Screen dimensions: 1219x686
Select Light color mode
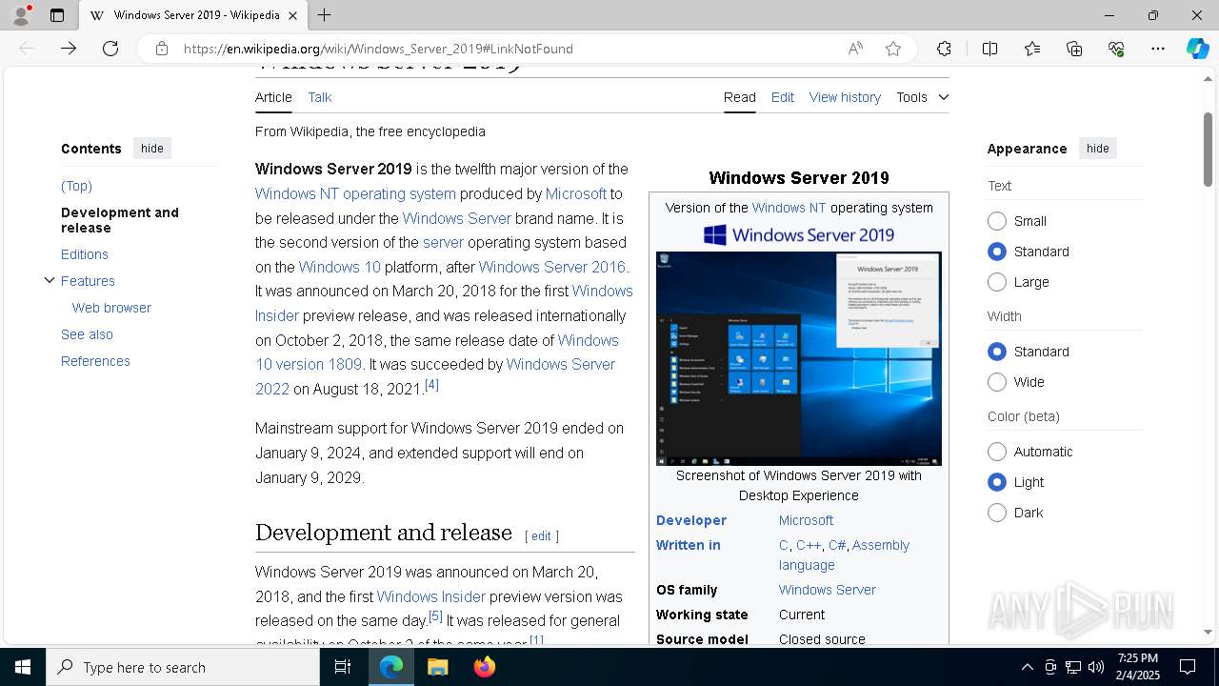point(997,482)
